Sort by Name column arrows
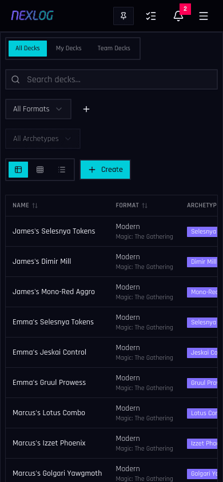 pyautogui.click(x=35, y=206)
